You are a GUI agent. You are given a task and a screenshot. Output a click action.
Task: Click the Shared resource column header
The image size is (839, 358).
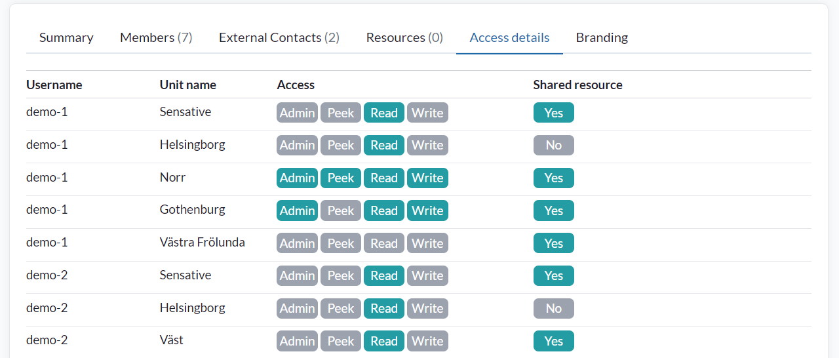(x=578, y=85)
